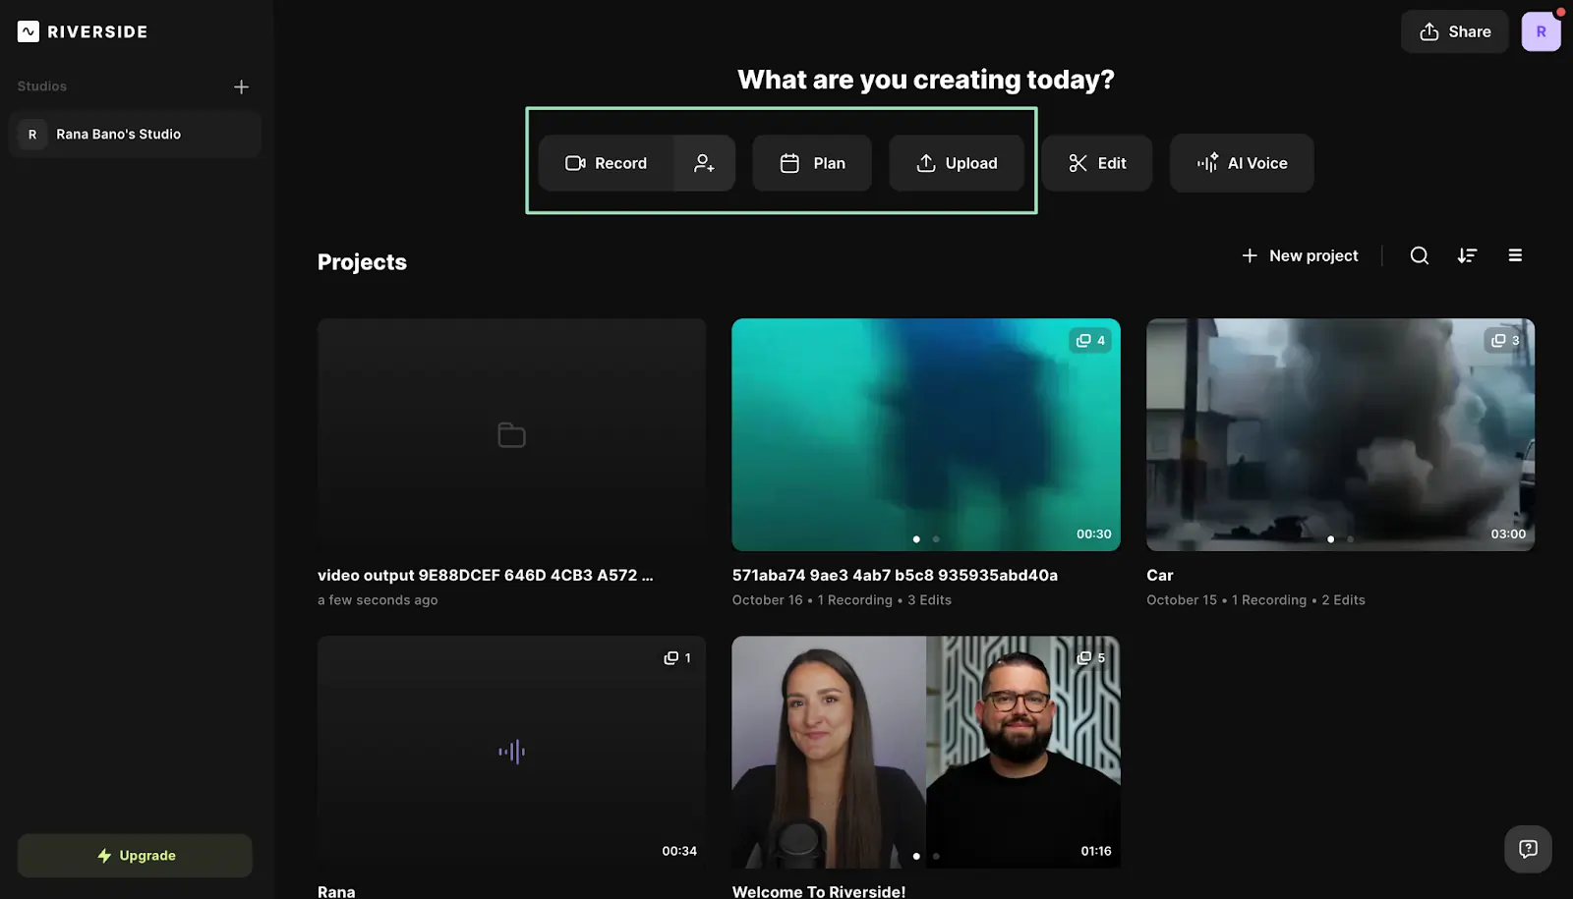Launch the AI Voice tool
The height and width of the screenshot is (899, 1573).
coord(1242,163)
